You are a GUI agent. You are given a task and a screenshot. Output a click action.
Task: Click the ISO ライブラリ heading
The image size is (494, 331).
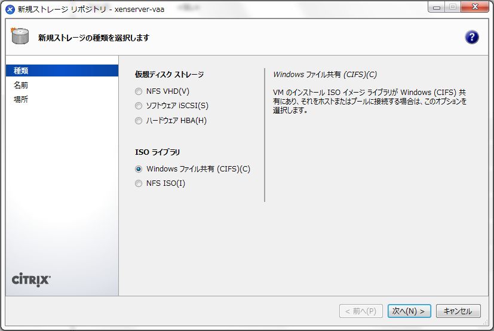coord(158,152)
